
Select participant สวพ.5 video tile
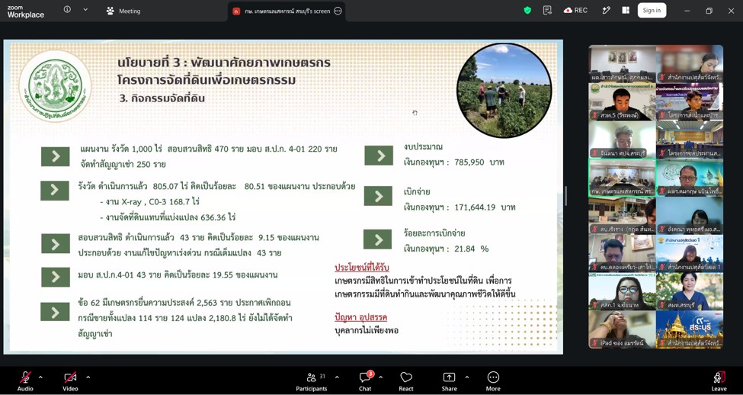click(622, 101)
